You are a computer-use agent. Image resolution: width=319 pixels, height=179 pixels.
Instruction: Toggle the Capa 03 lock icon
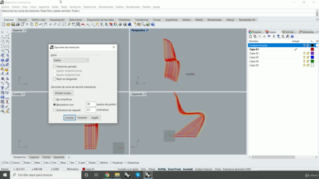tap(308, 57)
